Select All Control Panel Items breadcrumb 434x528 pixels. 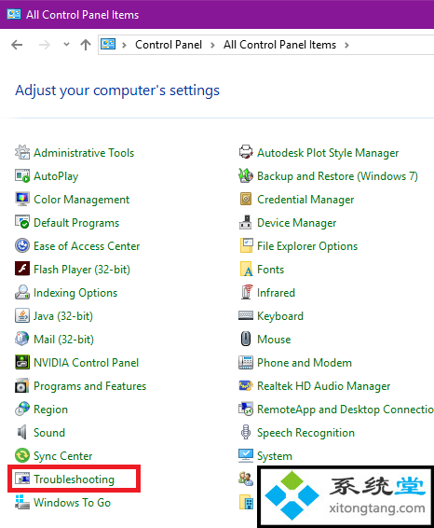coord(279,45)
